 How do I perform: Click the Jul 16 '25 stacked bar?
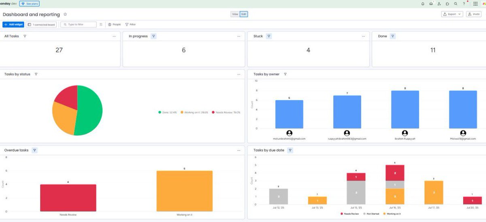pyautogui.click(x=395, y=184)
